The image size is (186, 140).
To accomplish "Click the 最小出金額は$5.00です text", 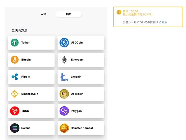I will [138, 14].
